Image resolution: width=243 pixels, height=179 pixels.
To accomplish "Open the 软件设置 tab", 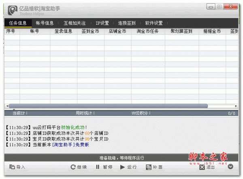I will pos(154,23).
